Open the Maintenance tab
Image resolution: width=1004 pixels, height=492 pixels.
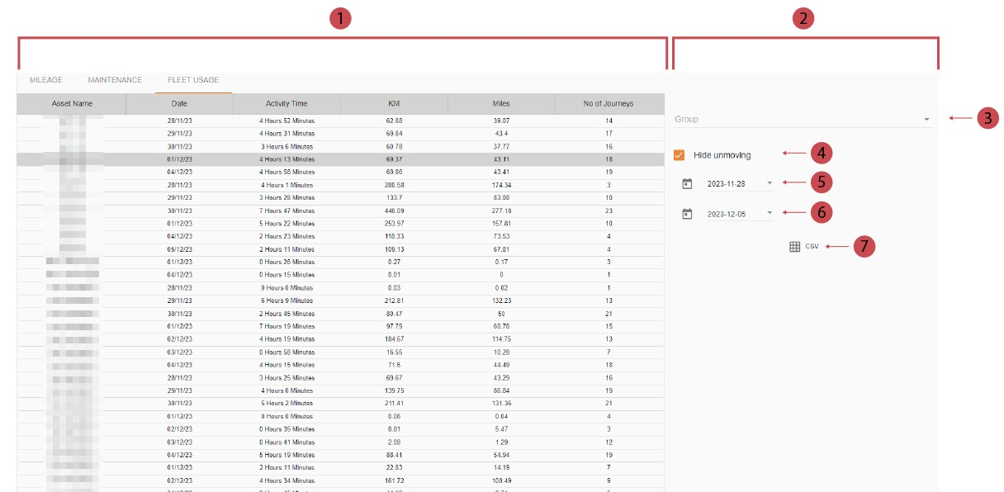coord(115,80)
